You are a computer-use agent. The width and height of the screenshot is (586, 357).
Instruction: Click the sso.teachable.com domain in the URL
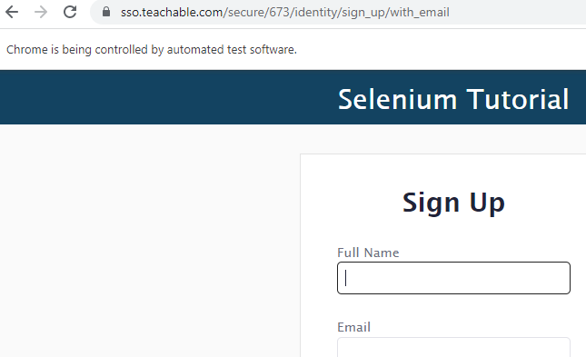coord(172,13)
